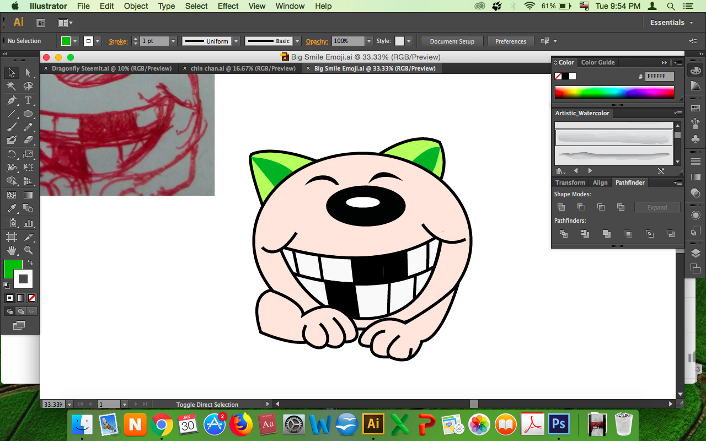Click the hex color value field

point(659,77)
